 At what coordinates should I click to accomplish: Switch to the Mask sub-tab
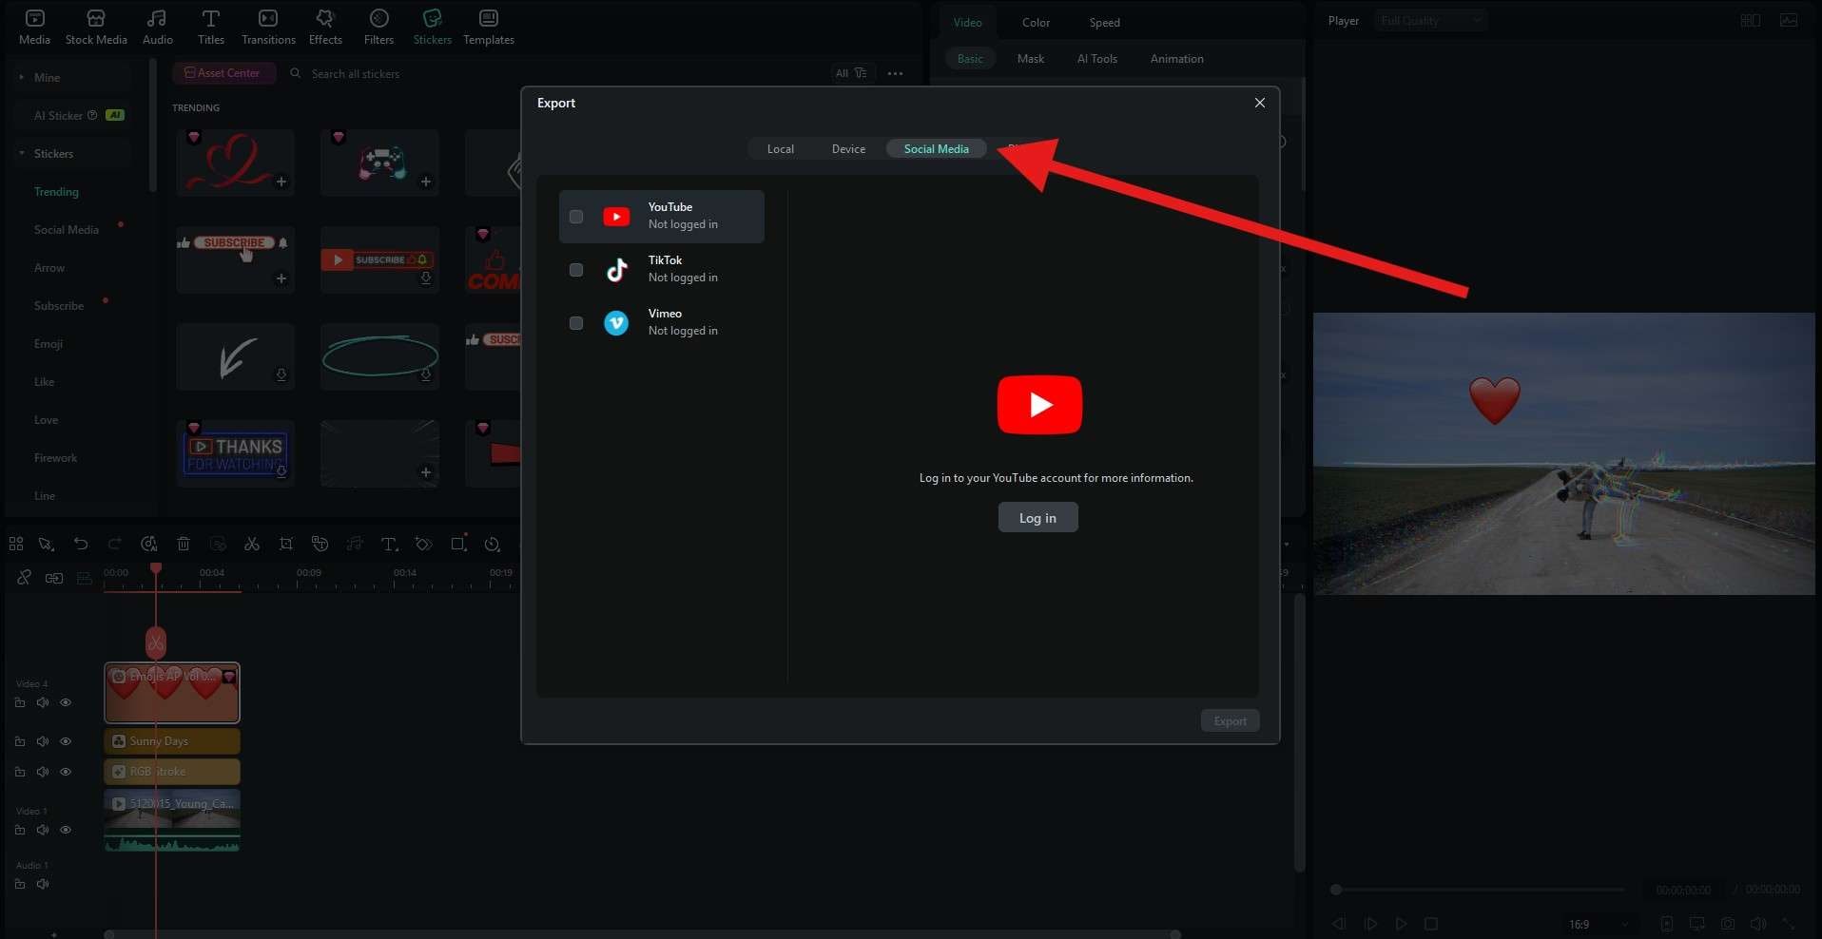click(x=1031, y=58)
